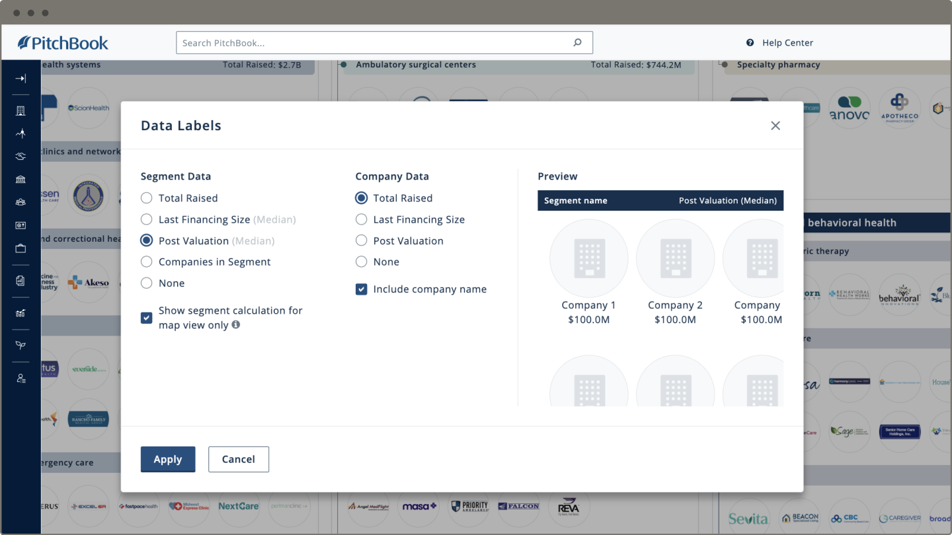The height and width of the screenshot is (535, 952).
Task: Click the Company 1 $100.0M value
Action: [x=589, y=320]
